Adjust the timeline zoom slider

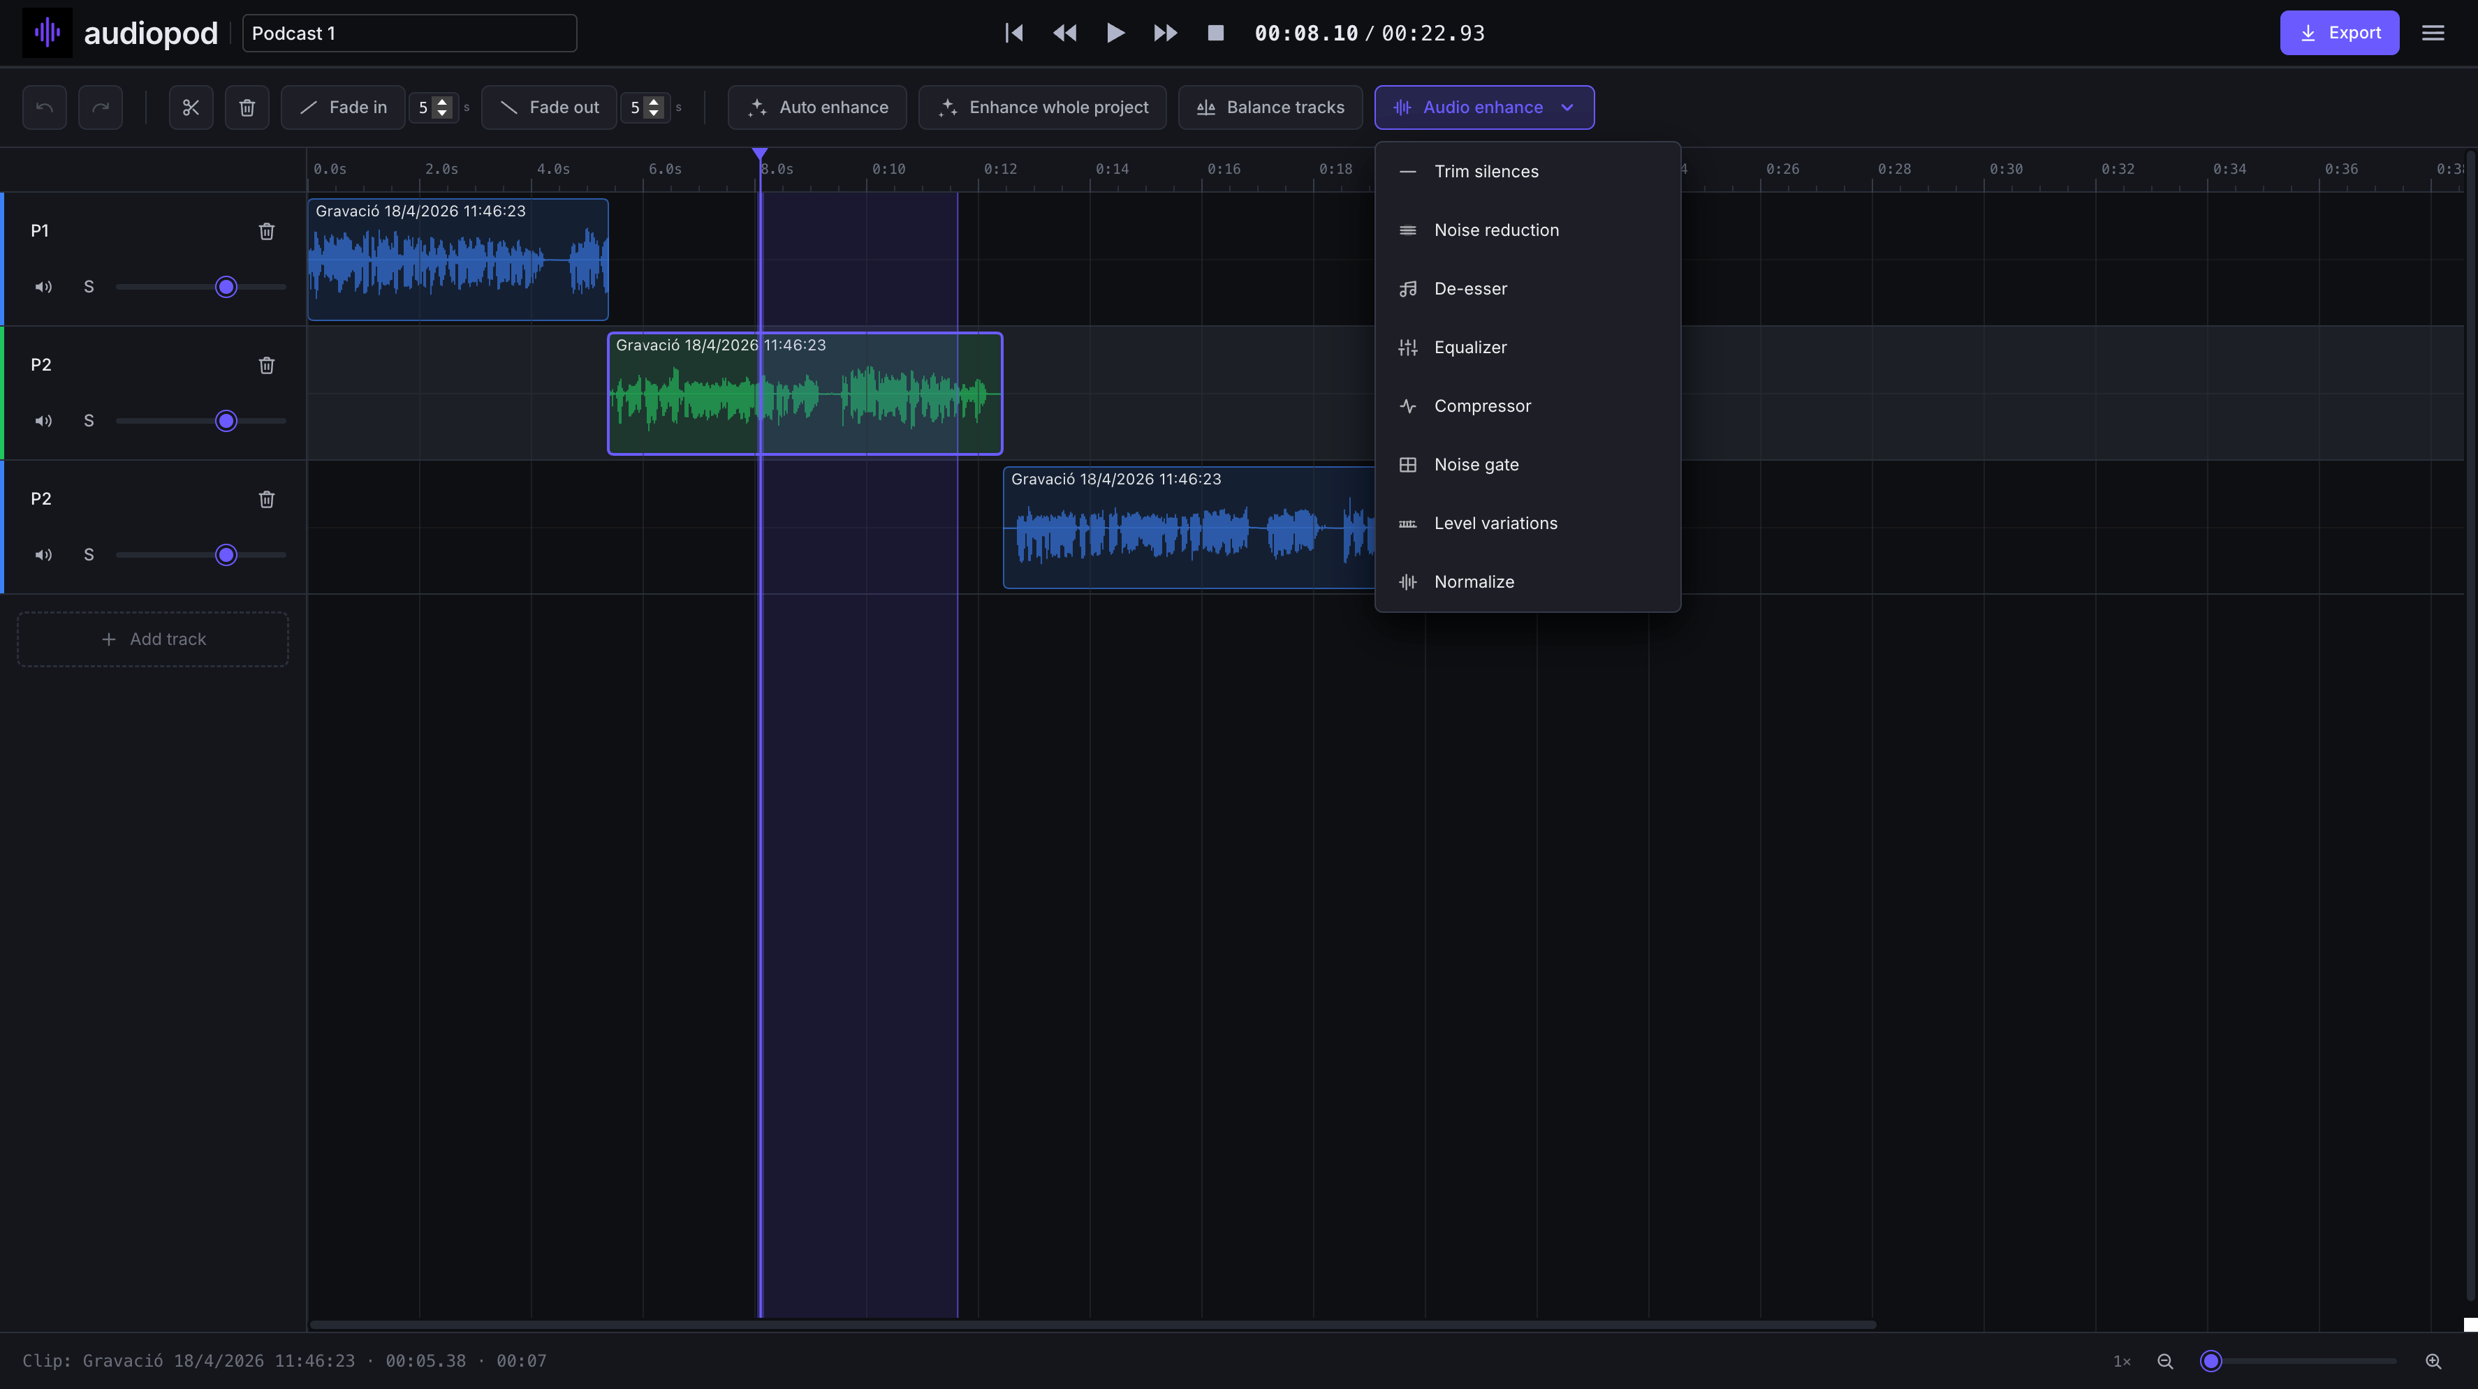click(x=2298, y=1360)
